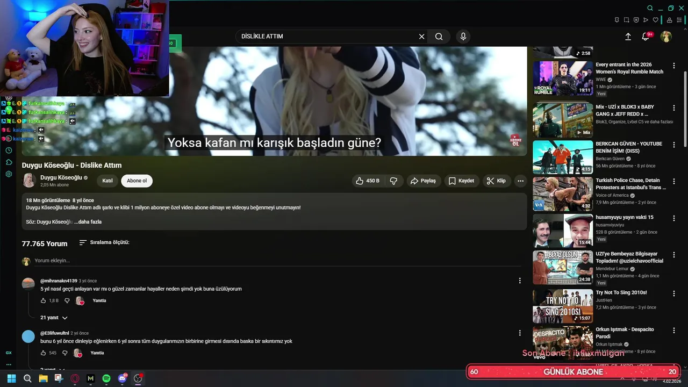Dislike the Dislike Attım video
688x387 pixels.
click(x=393, y=181)
